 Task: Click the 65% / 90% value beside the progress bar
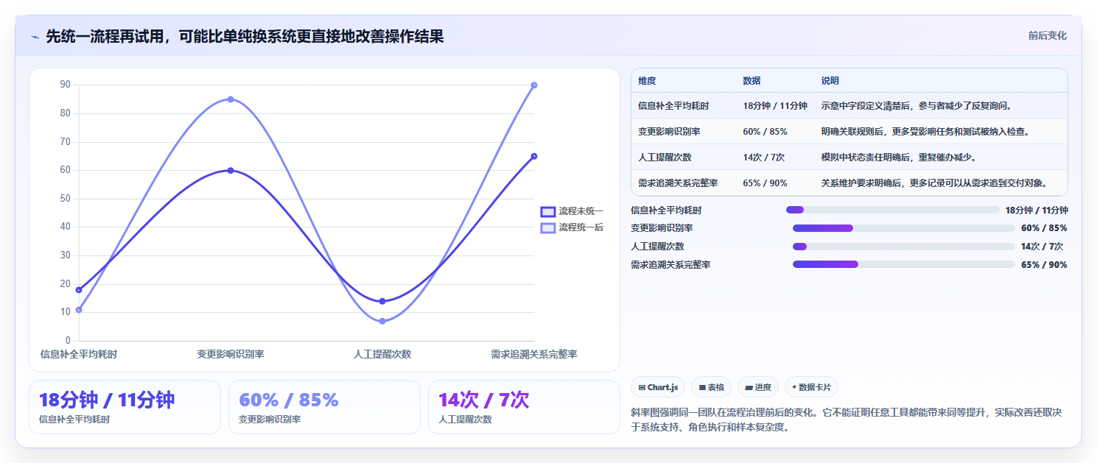(1044, 265)
